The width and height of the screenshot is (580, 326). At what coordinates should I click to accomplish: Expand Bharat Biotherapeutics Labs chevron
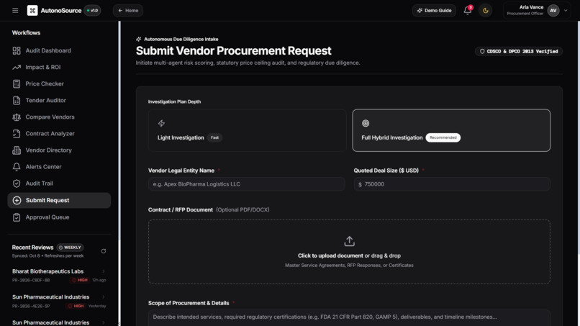pyautogui.click(x=104, y=271)
